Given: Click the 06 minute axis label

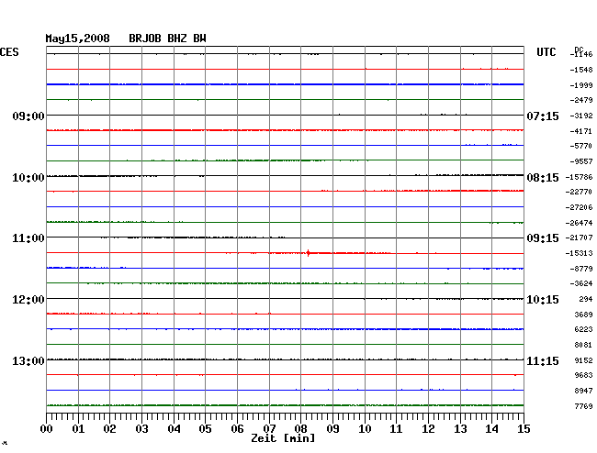Looking at the screenshot, I should (x=237, y=429).
